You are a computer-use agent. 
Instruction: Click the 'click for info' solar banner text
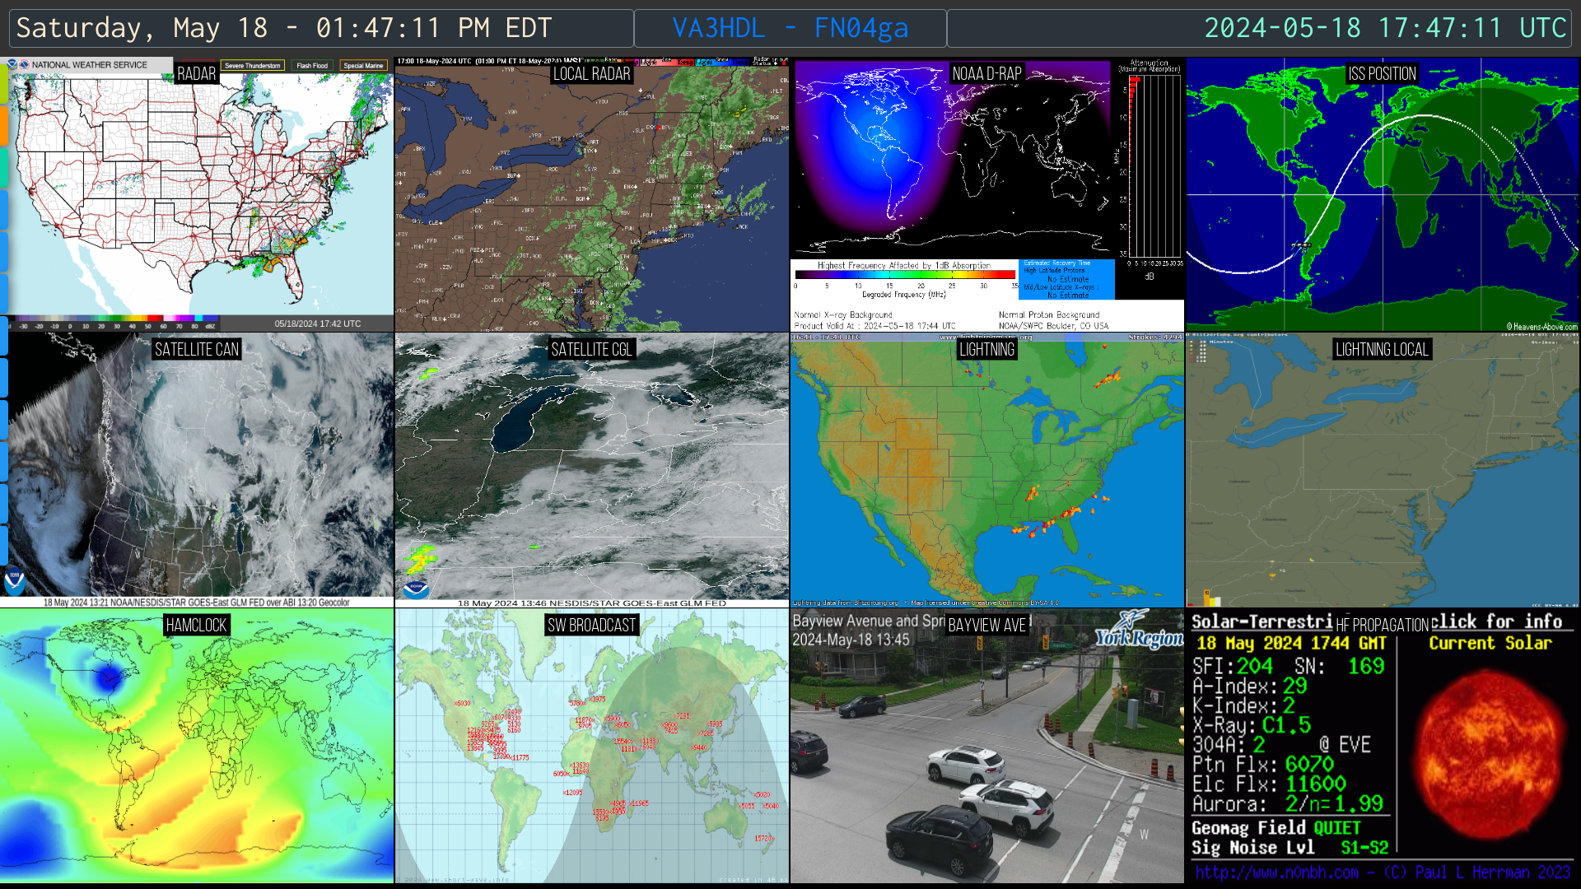(1497, 621)
